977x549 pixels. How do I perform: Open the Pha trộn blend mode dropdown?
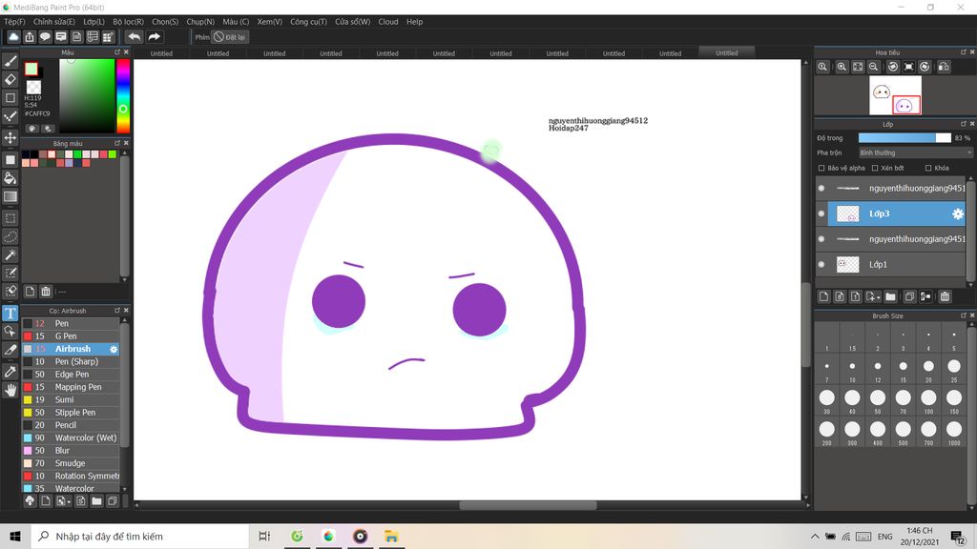click(915, 152)
